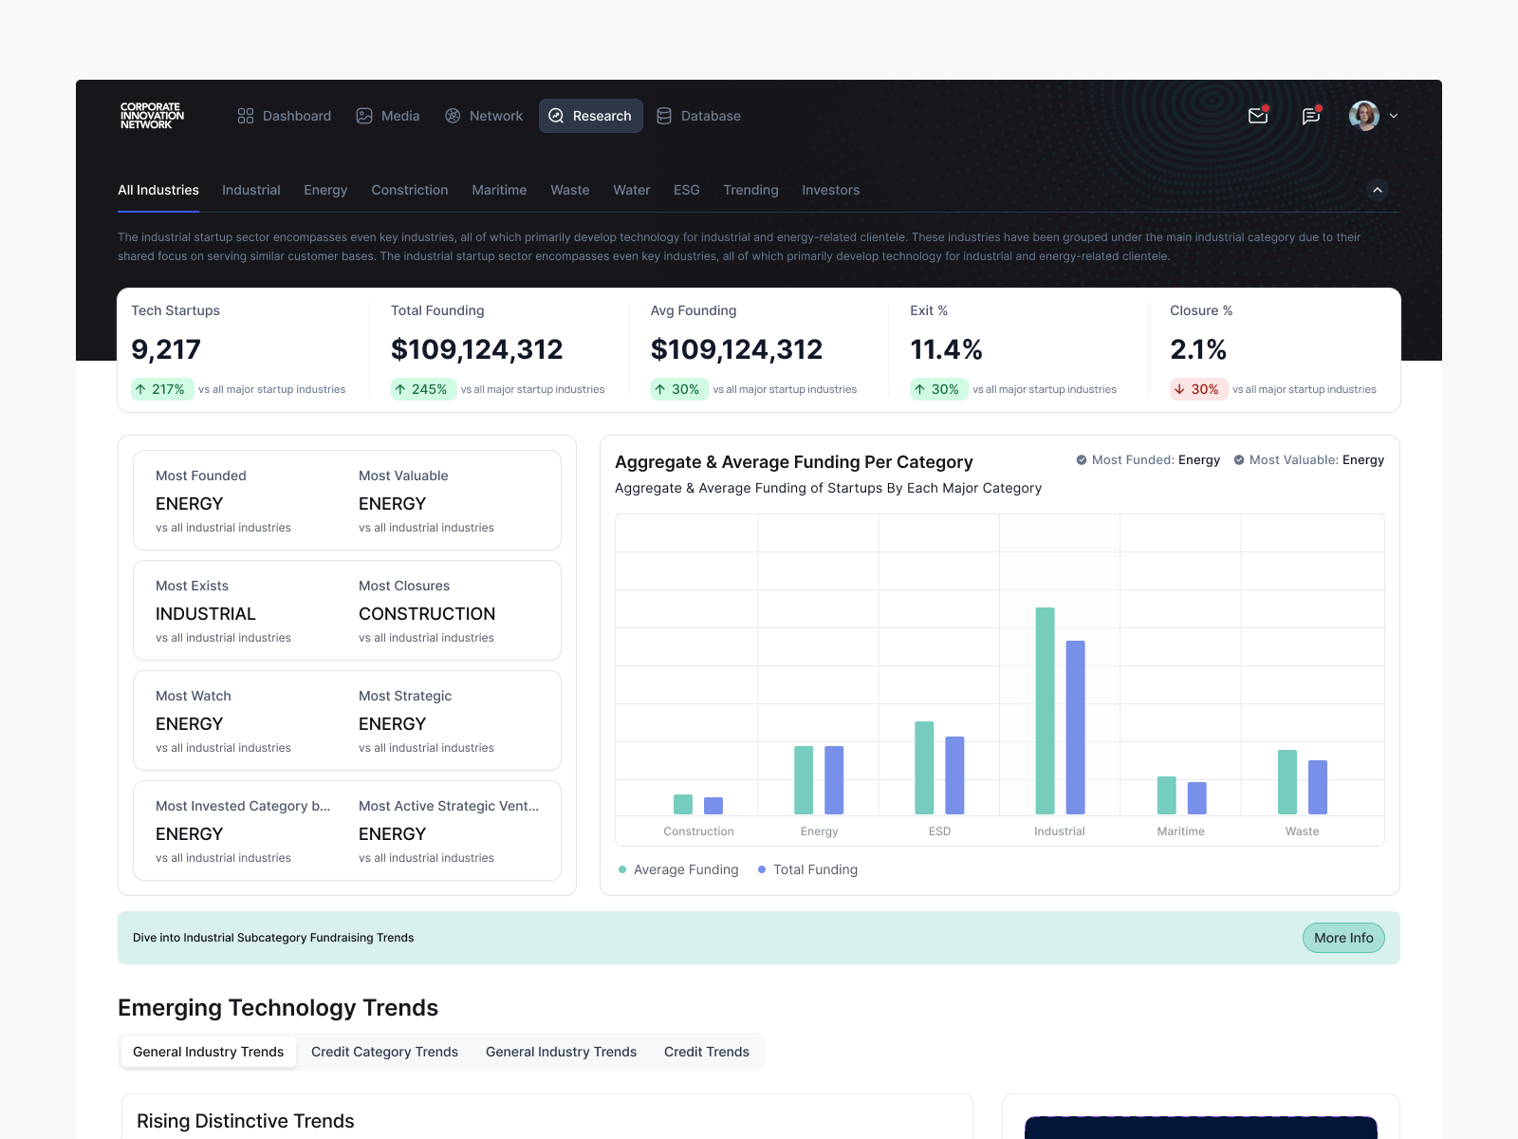This screenshot has width=1518, height=1139.
Task: Select the Credit Category Trends tab
Action: click(x=384, y=1052)
